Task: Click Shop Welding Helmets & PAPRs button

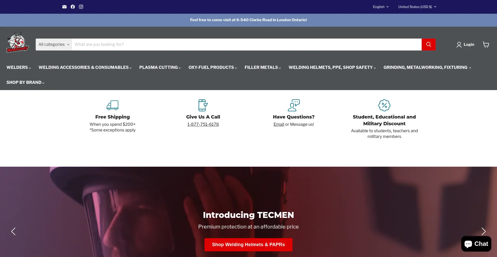Action: click(248, 245)
